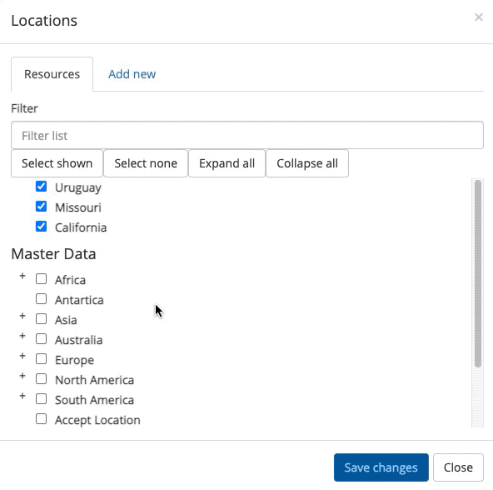Screen dimensions: 493x490
Task: Expand the Asia tree node
Action: coord(22,316)
